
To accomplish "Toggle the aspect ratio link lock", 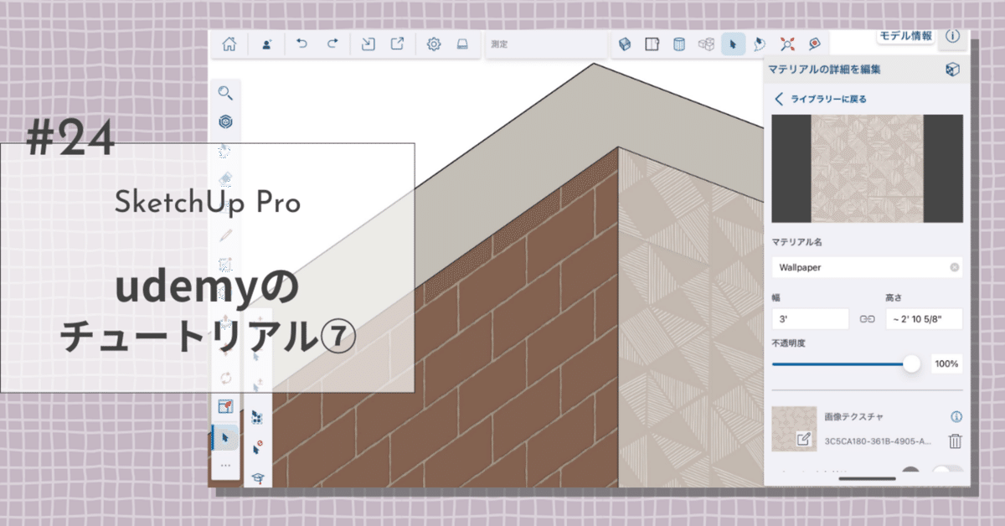I will click(x=867, y=319).
